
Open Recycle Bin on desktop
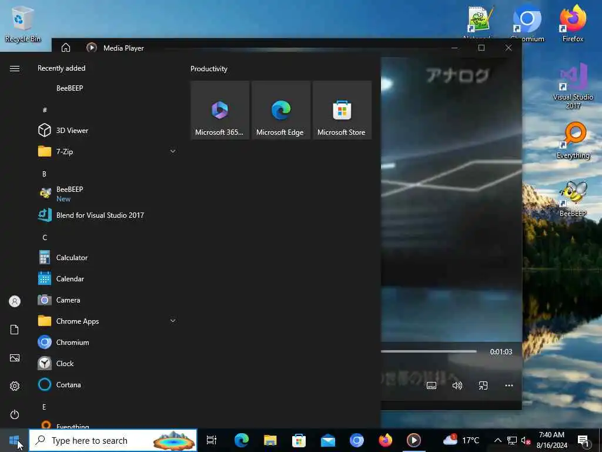[23, 23]
